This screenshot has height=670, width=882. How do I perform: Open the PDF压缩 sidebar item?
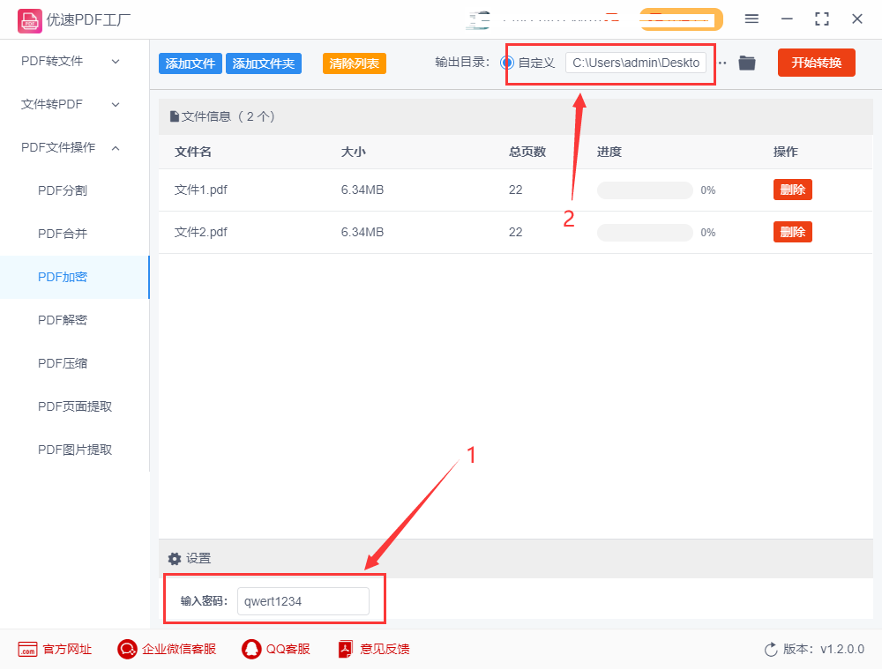coord(75,364)
